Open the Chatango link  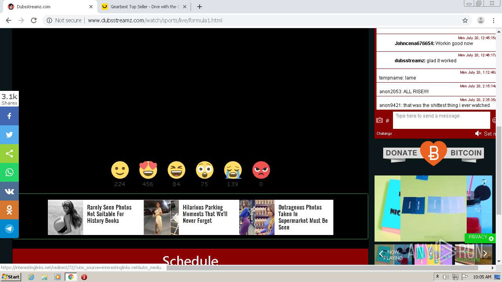[x=384, y=134]
